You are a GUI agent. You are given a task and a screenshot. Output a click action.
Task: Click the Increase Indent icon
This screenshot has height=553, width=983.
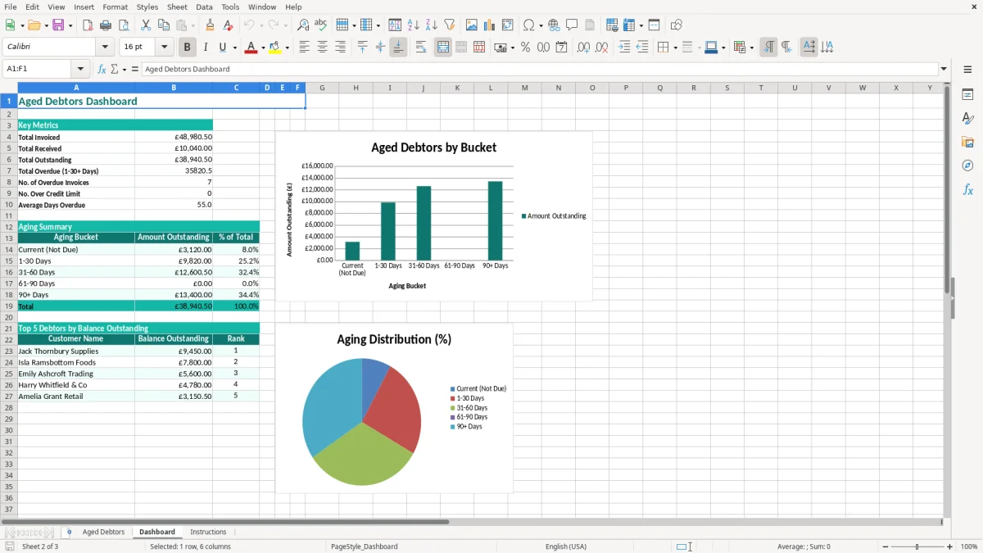tap(624, 48)
